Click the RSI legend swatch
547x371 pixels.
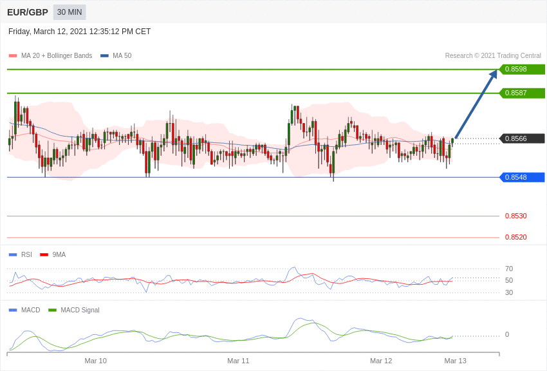[x=13, y=255]
